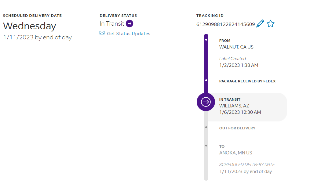Click the Out for Delivery marker dot
The width and height of the screenshot is (321, 184).
point(206,127)
